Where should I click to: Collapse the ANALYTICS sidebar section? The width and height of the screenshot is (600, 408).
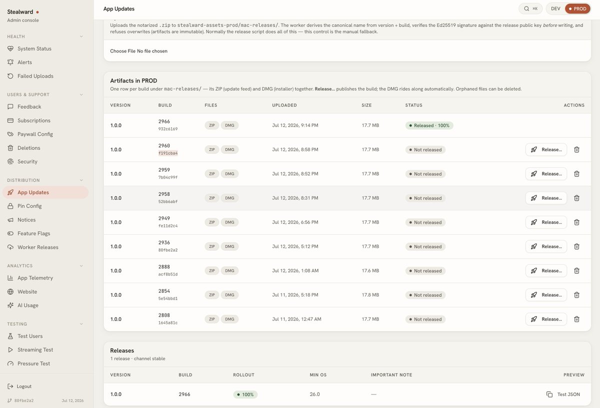click(81, 266)
